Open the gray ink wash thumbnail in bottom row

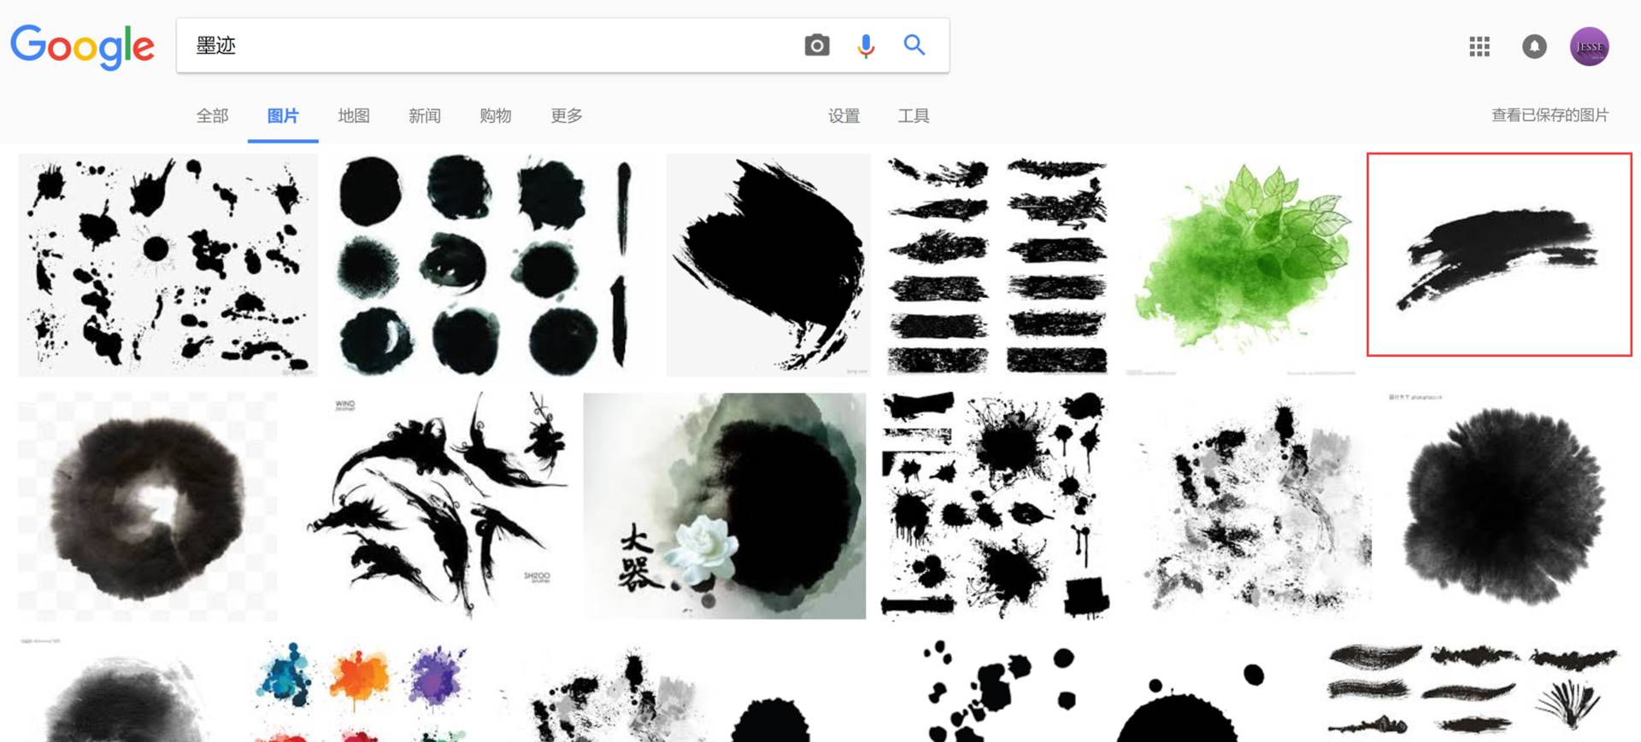coord(124,690)
